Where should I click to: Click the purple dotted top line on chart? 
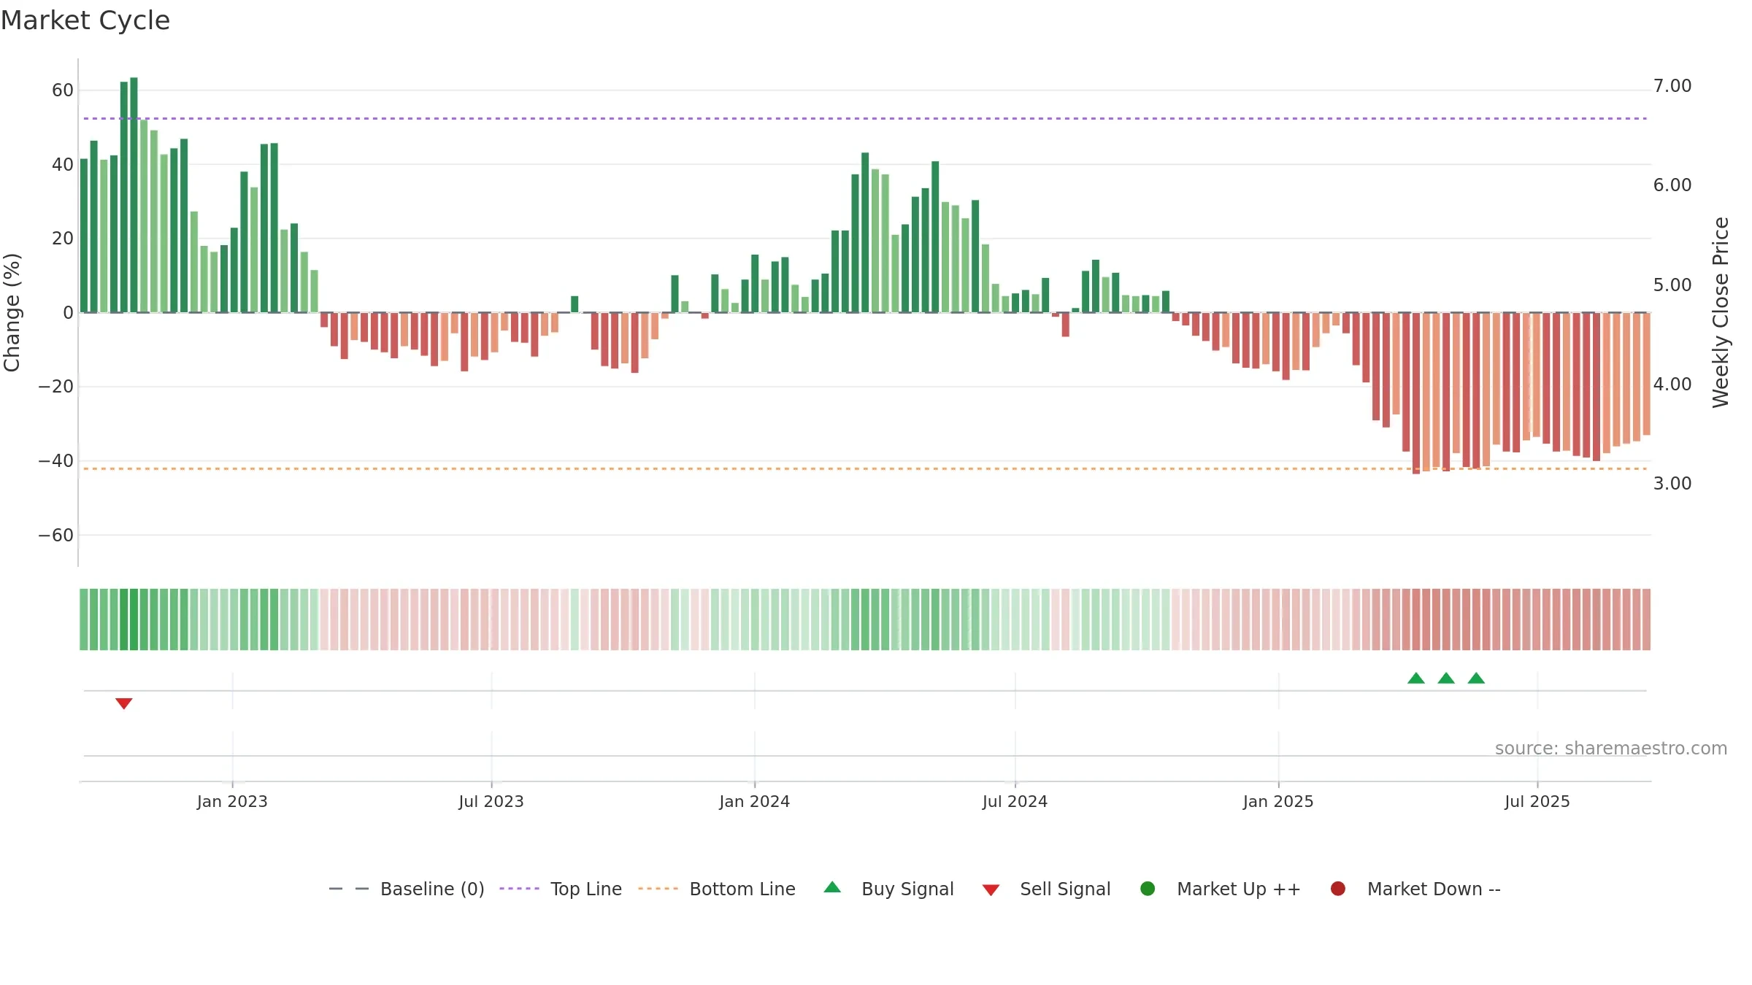click(865, 118)
